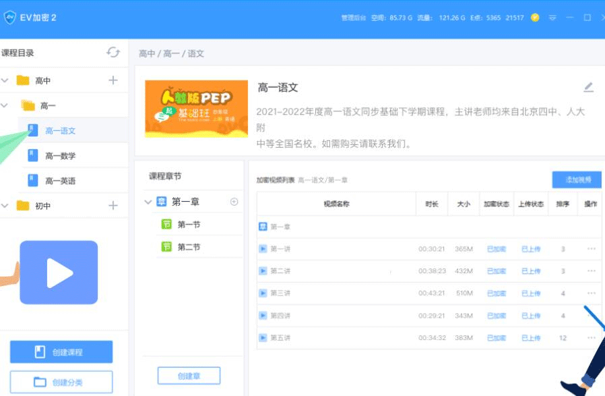The image size is (605, 396).
Task: Click the plus icon next to 高中 folder
Action: pos(113,80)
